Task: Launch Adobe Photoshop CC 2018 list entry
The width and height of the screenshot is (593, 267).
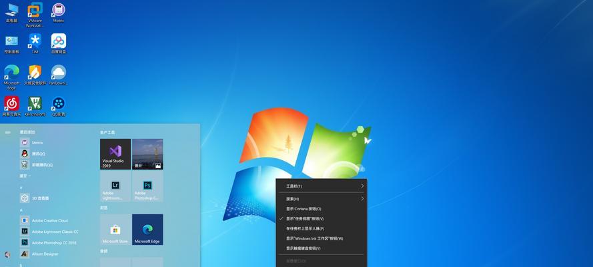Action: 53,242
